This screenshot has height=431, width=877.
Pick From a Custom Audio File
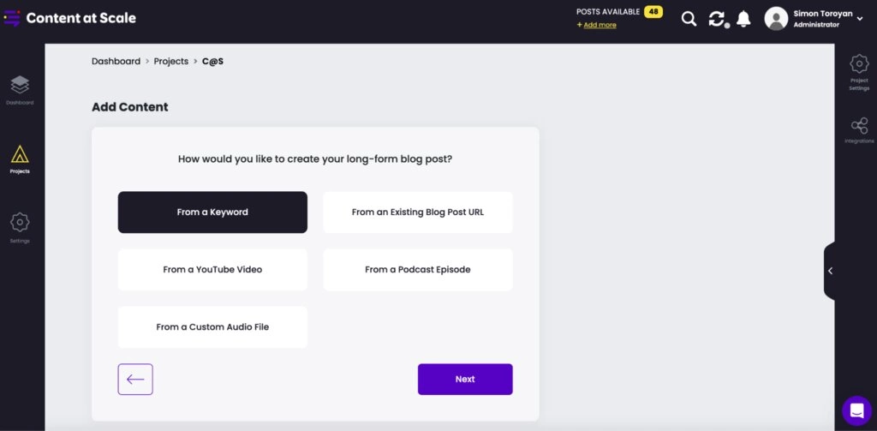tap(212, 327)
